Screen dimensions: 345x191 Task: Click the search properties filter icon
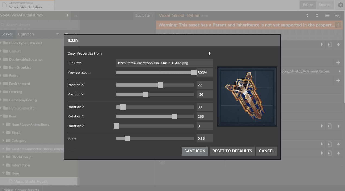click(x=337, y=16)
